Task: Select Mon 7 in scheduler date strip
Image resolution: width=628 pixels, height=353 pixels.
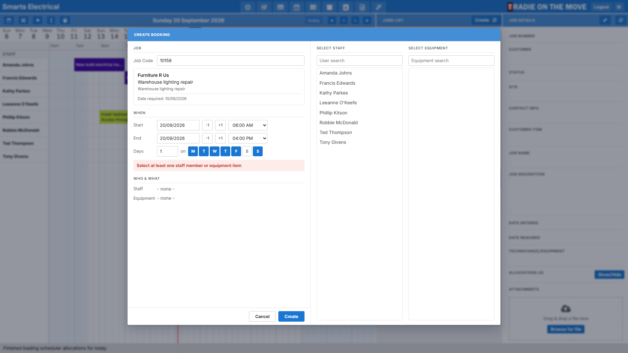Action: click(x=20, y=34)
